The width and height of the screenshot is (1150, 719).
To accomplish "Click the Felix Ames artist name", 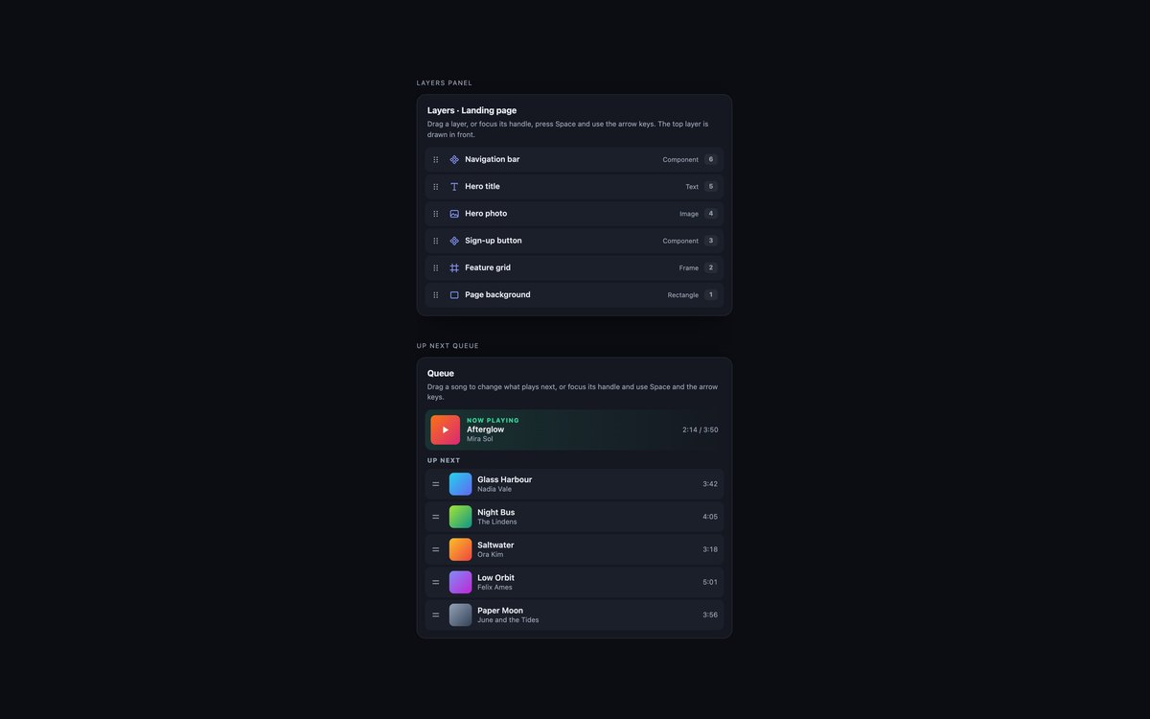I will point(494,587).
